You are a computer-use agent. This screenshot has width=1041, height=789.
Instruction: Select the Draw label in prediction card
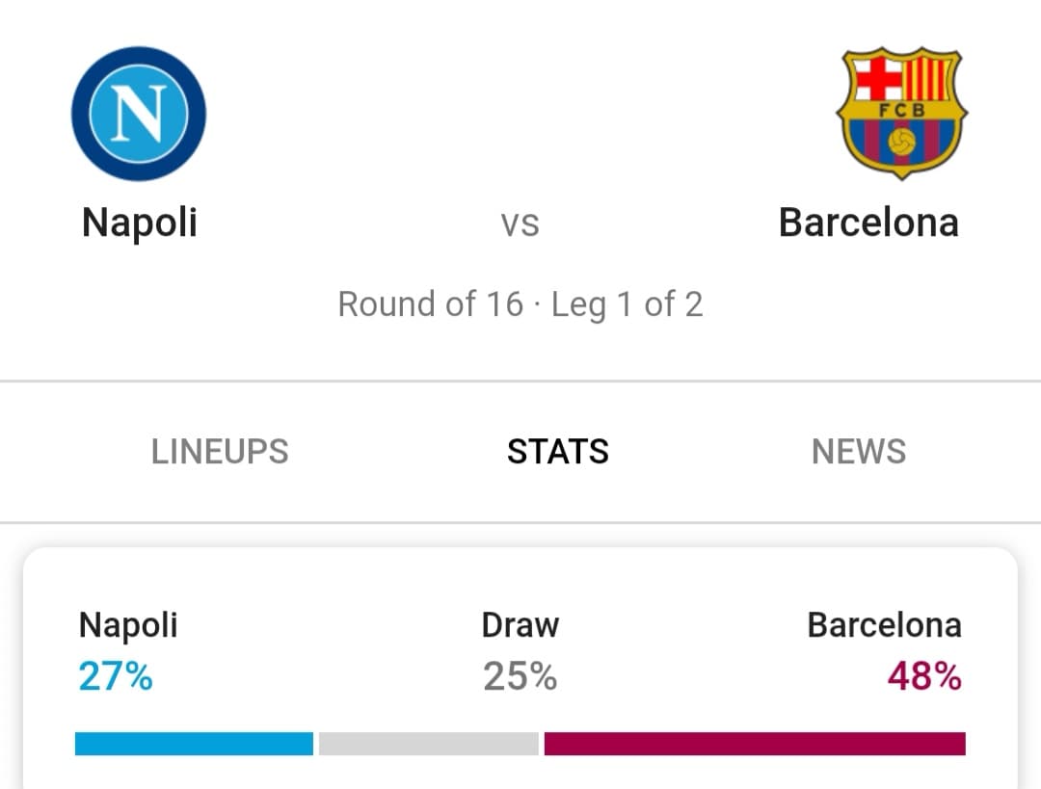[520, 625]
